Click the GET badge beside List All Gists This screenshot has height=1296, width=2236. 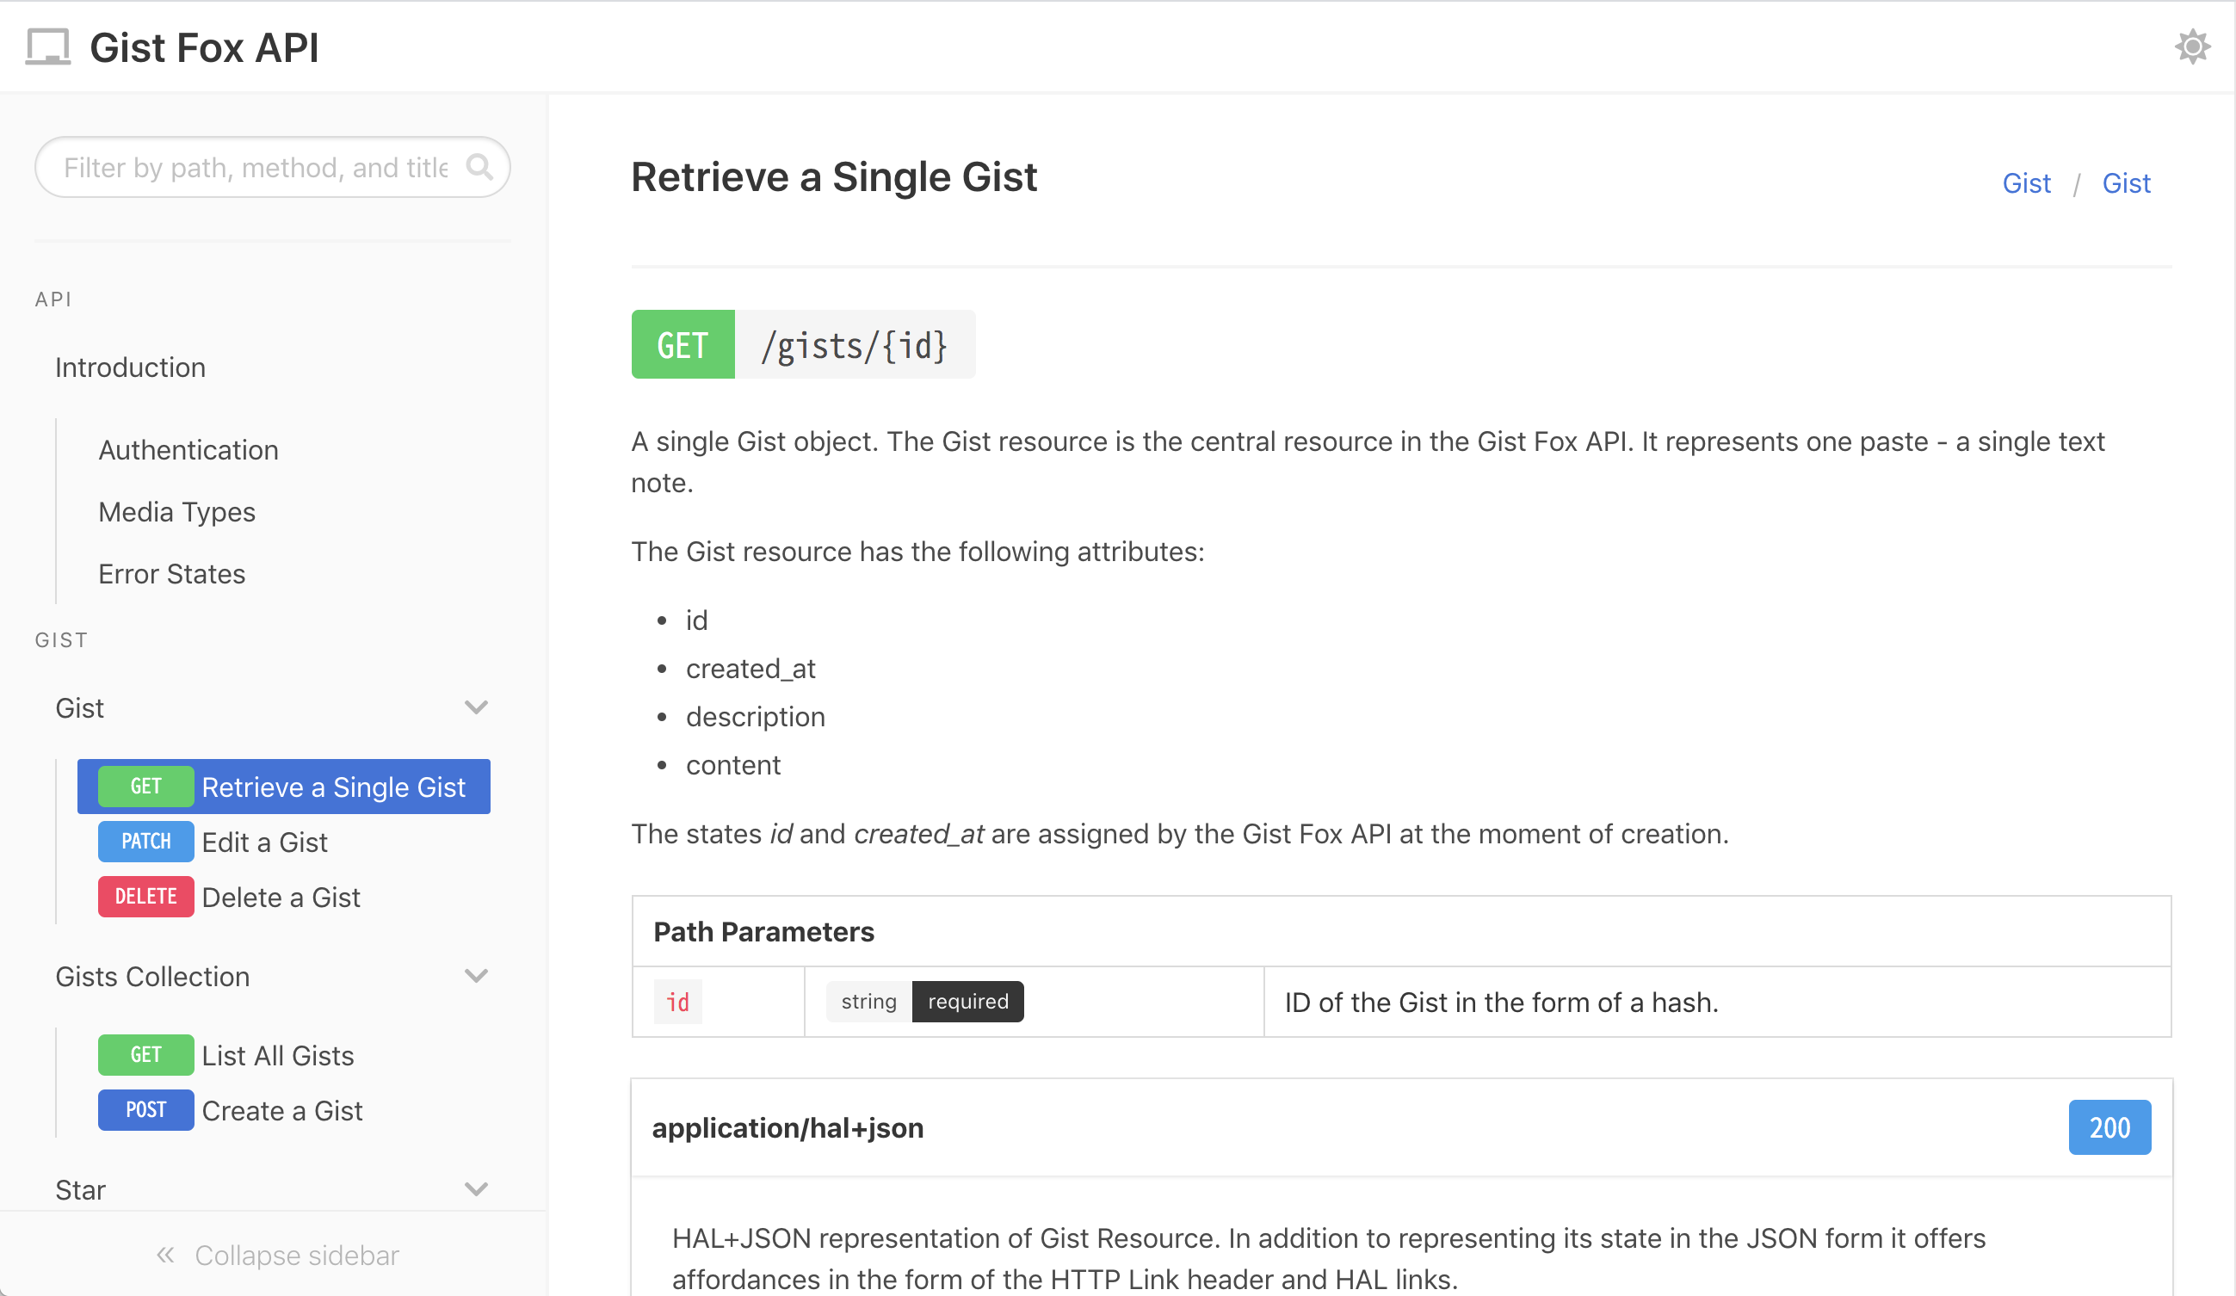pos(145,1056)
